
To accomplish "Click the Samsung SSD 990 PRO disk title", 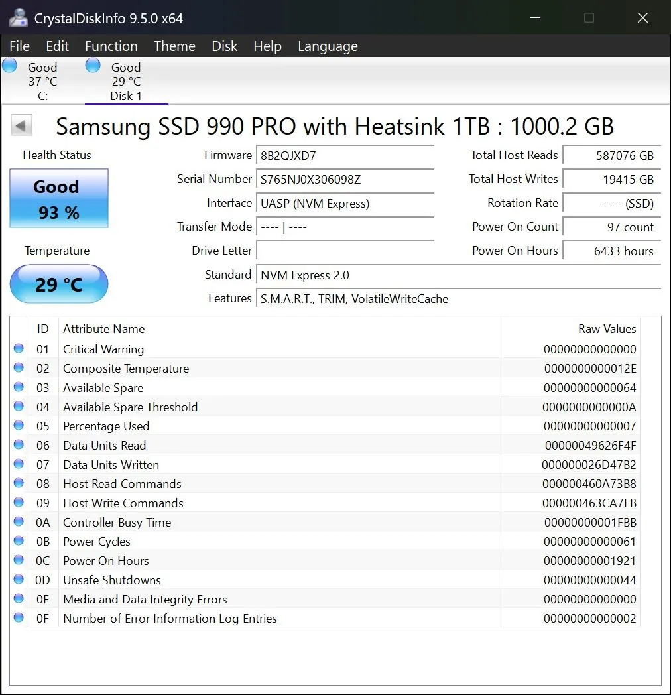I will tap(335, 126).
